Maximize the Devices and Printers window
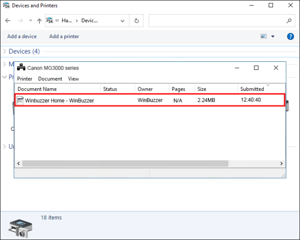 tap(271, 5)
